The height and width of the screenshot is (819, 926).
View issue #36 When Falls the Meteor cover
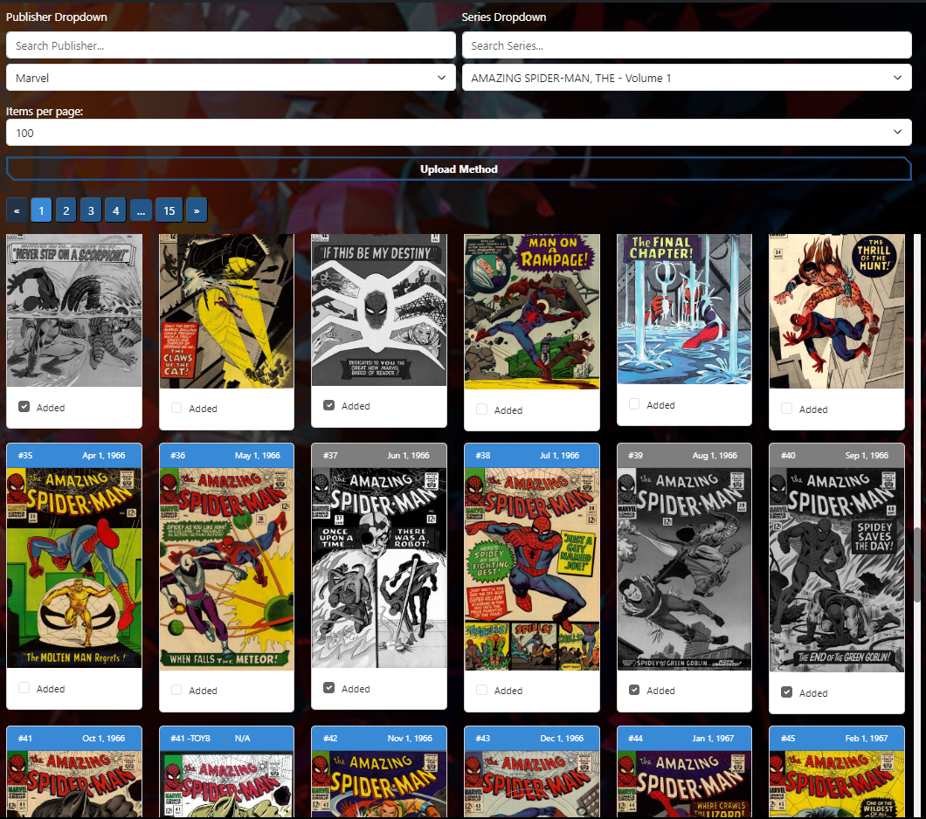pyautogui.click(x=227, y=568)
